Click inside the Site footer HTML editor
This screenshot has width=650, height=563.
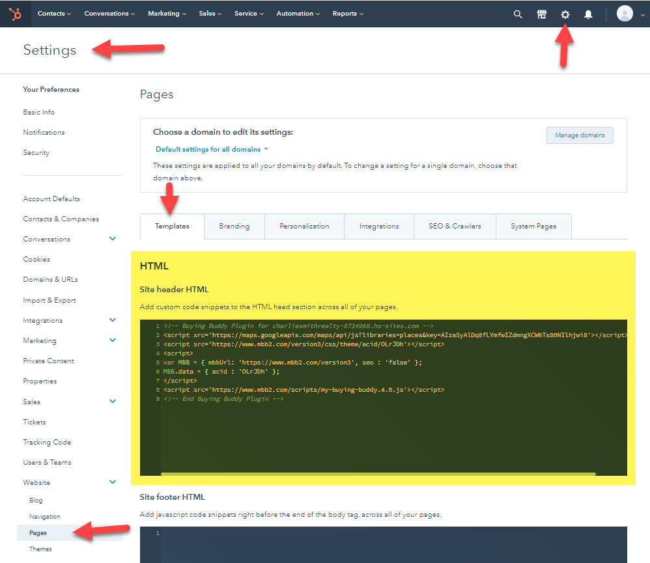[384, 545]
